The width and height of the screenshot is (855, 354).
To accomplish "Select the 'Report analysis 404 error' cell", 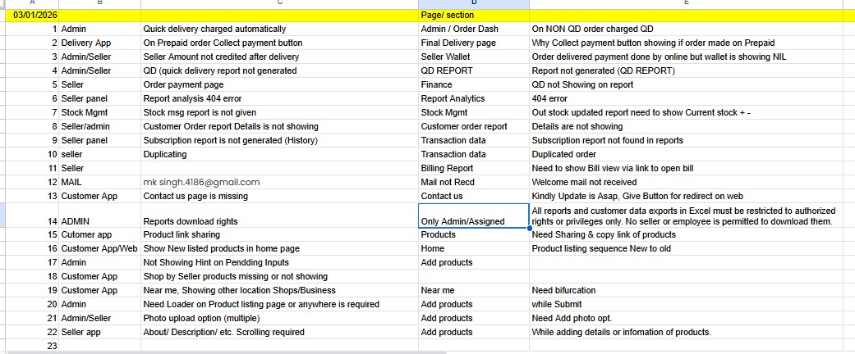I will point(279,99).
